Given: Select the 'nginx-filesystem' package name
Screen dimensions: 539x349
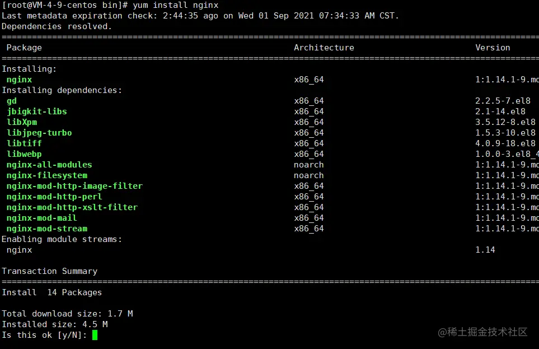Looking at the screenshot, I should [47, 175].
